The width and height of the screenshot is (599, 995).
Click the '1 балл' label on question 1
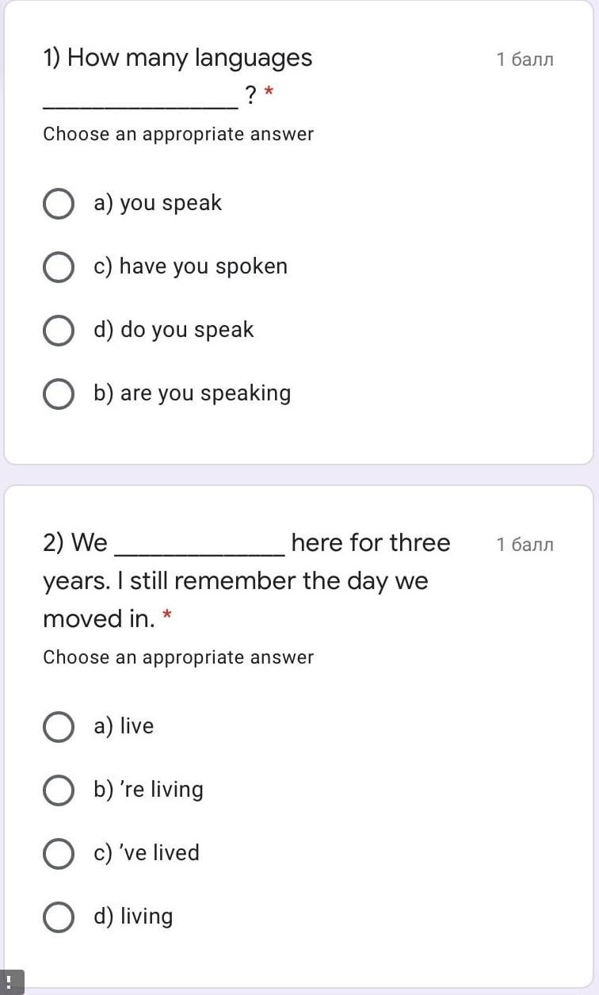coord(525,59)
